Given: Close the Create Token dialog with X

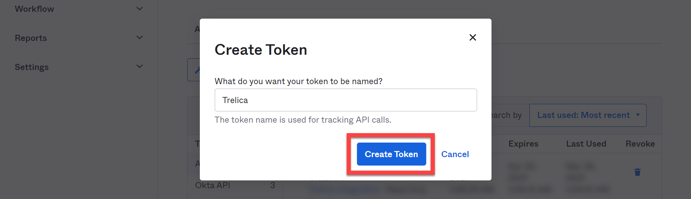Looking at the screenshot, I should [x=473, y=38].
